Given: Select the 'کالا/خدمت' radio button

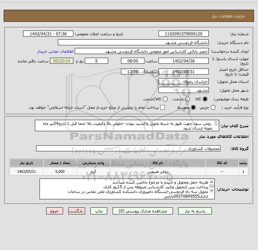Looking at the screenshot, I should tap(165, 99).
